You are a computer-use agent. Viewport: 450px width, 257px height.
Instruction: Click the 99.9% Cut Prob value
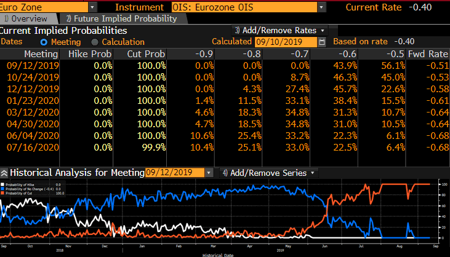pos(154,148)
